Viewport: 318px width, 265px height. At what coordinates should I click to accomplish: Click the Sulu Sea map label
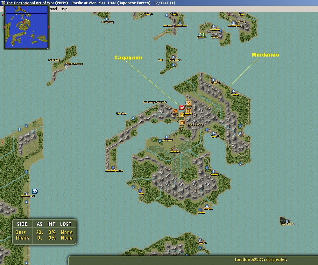(121, 113)
